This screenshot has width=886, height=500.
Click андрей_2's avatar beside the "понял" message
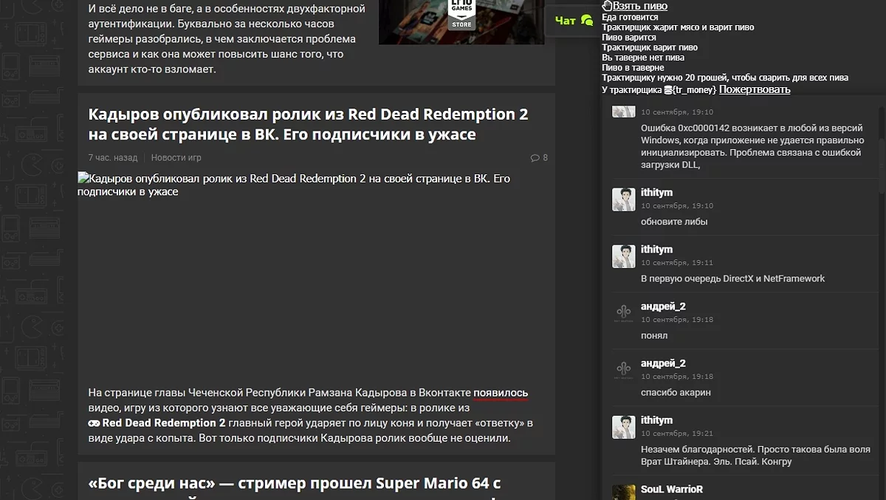click(x=623, y=313)
